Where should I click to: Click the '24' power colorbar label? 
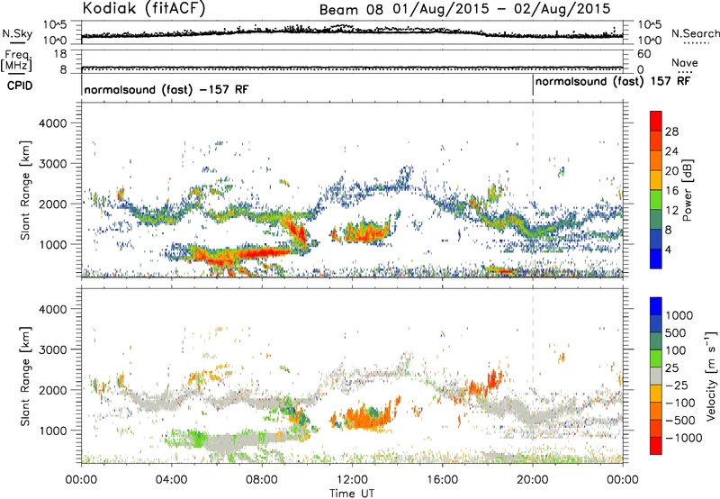tap(671, 151)
